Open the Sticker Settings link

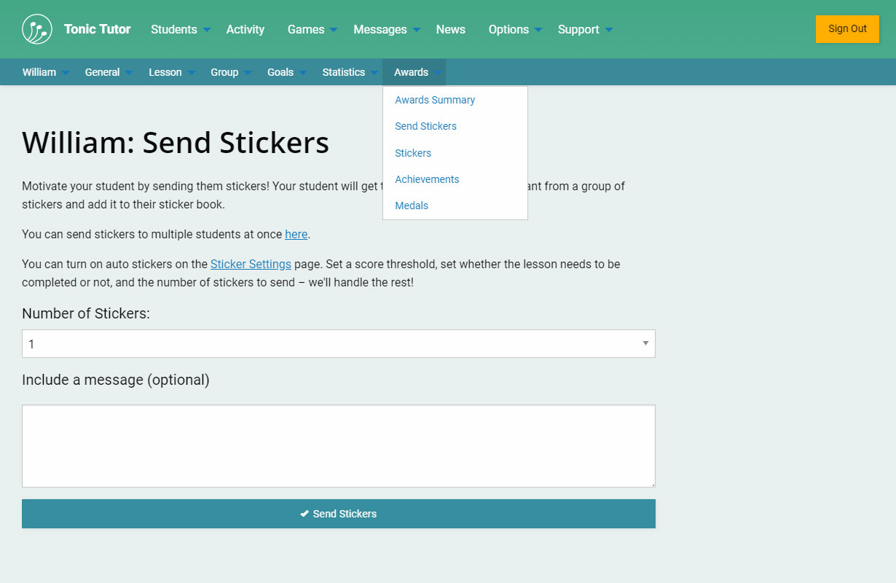[x=251, y=264]
